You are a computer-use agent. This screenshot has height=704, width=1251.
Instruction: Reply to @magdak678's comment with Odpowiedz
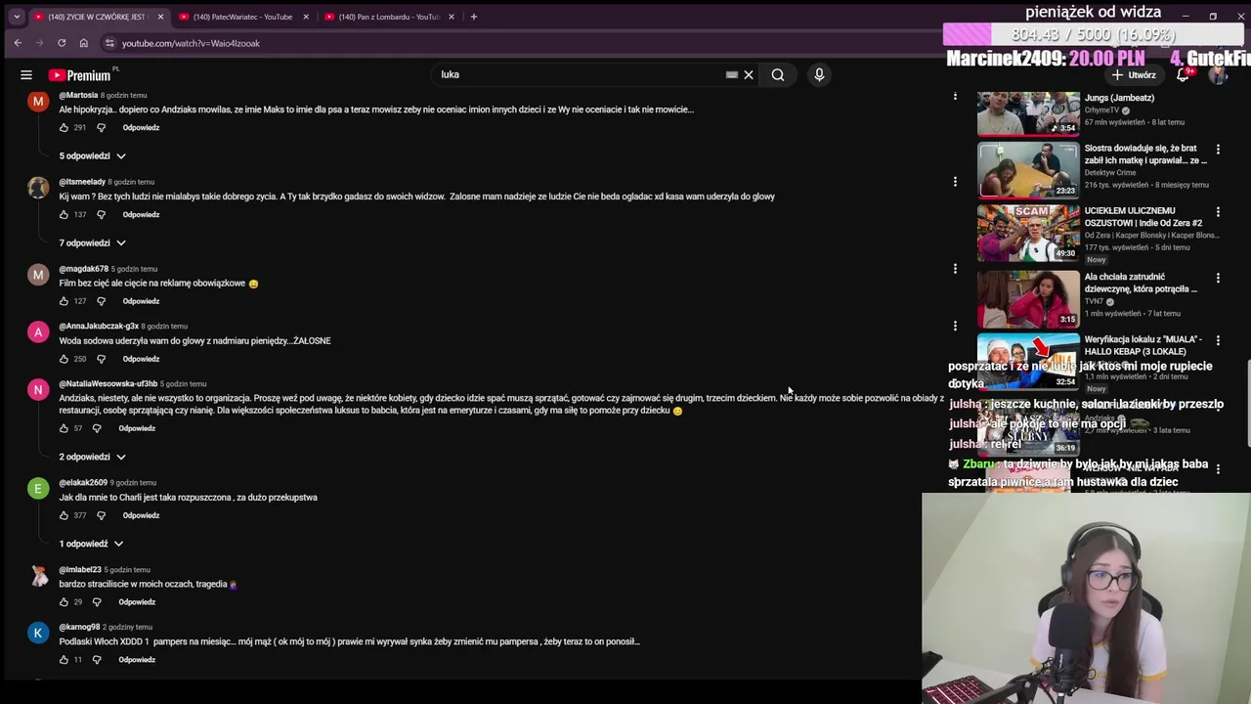[141, 301]
